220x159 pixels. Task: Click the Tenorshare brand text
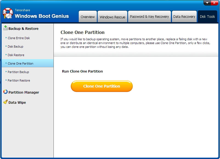22,10
